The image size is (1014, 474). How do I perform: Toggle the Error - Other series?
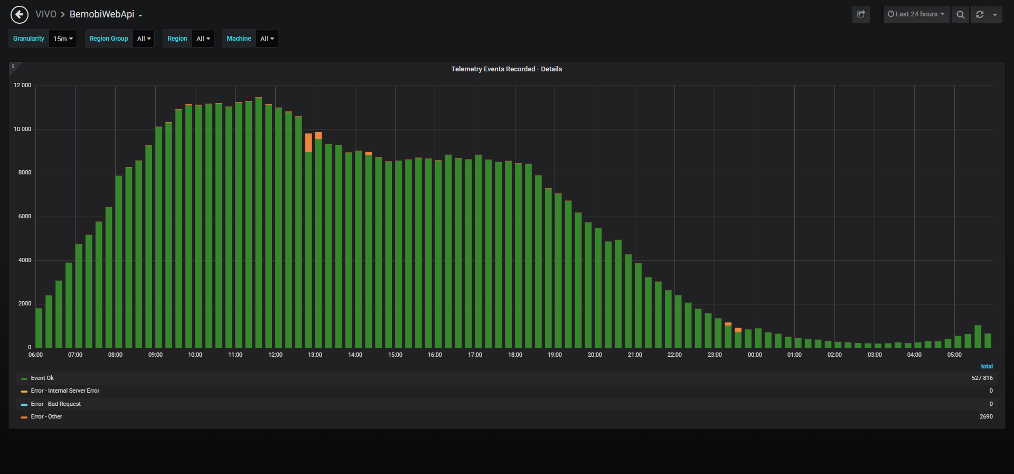pyautogui.click(x=46, y=417)
